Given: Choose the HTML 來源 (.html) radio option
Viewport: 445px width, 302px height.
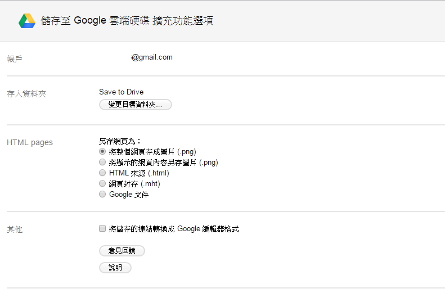Looking at the screenshot, I should 102,173.
